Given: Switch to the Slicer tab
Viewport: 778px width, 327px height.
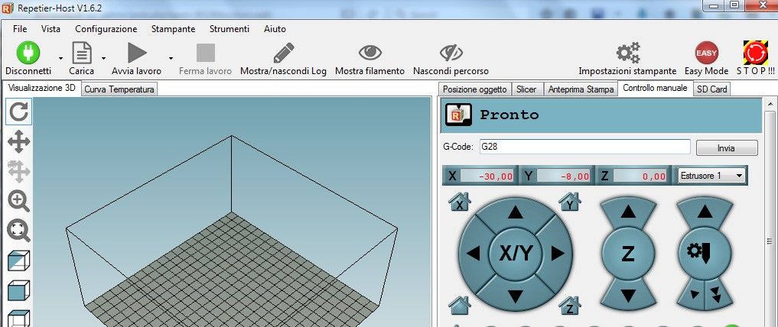Looking at the screenshot, I should [x=526, y=89].
